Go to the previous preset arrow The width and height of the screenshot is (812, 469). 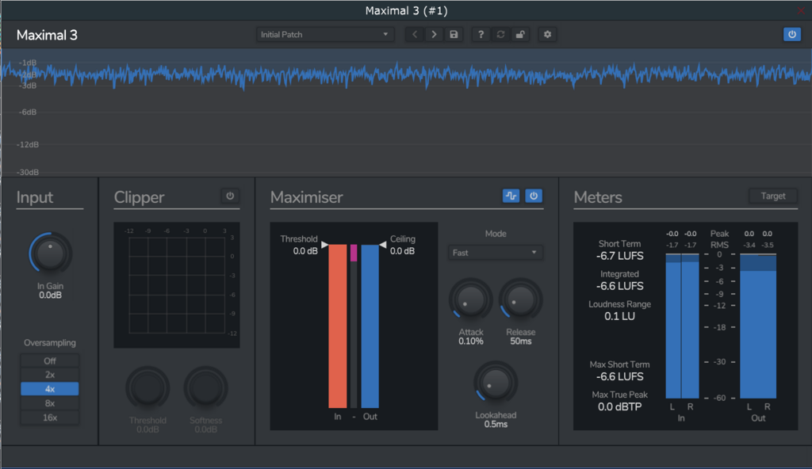coord(414,35)
